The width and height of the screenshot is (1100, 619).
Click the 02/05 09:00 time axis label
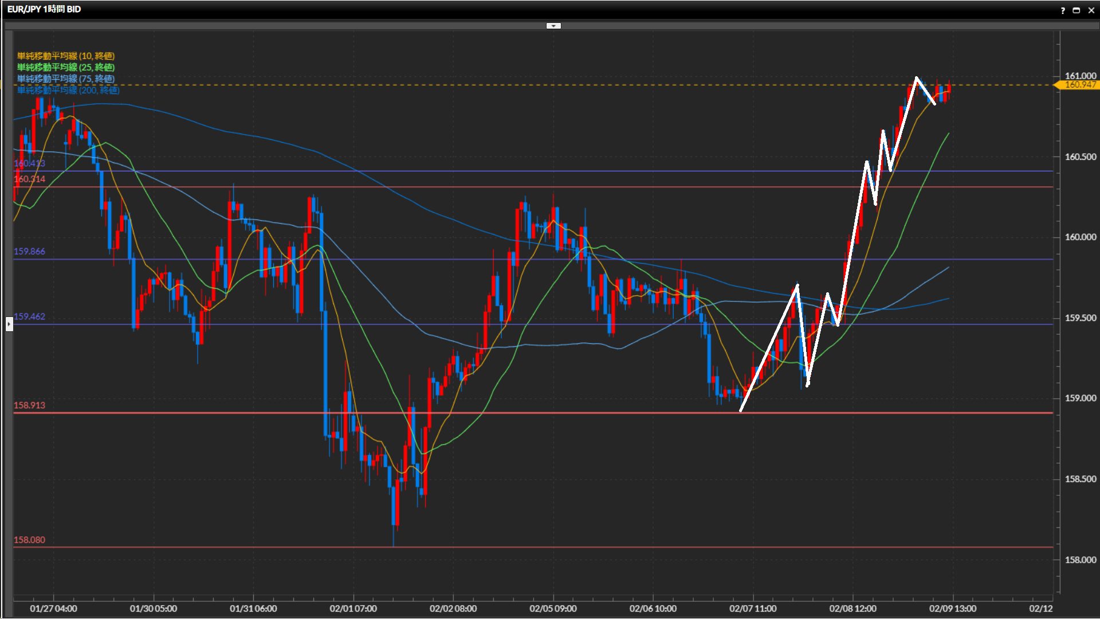click(x=553, y=609)
